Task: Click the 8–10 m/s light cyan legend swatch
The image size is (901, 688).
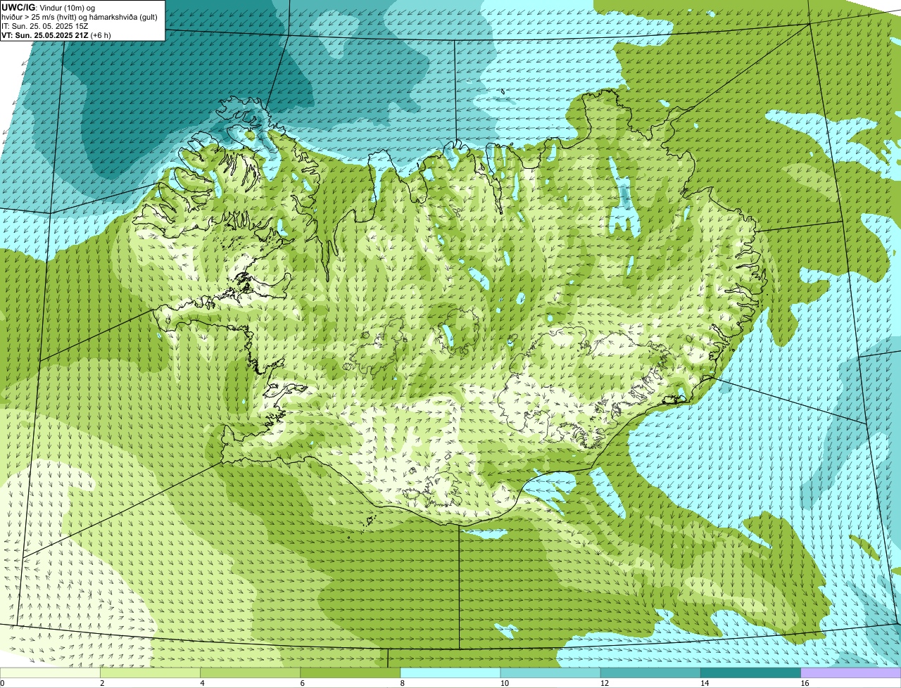Action: pyautogui.click(x=450, y=673)
